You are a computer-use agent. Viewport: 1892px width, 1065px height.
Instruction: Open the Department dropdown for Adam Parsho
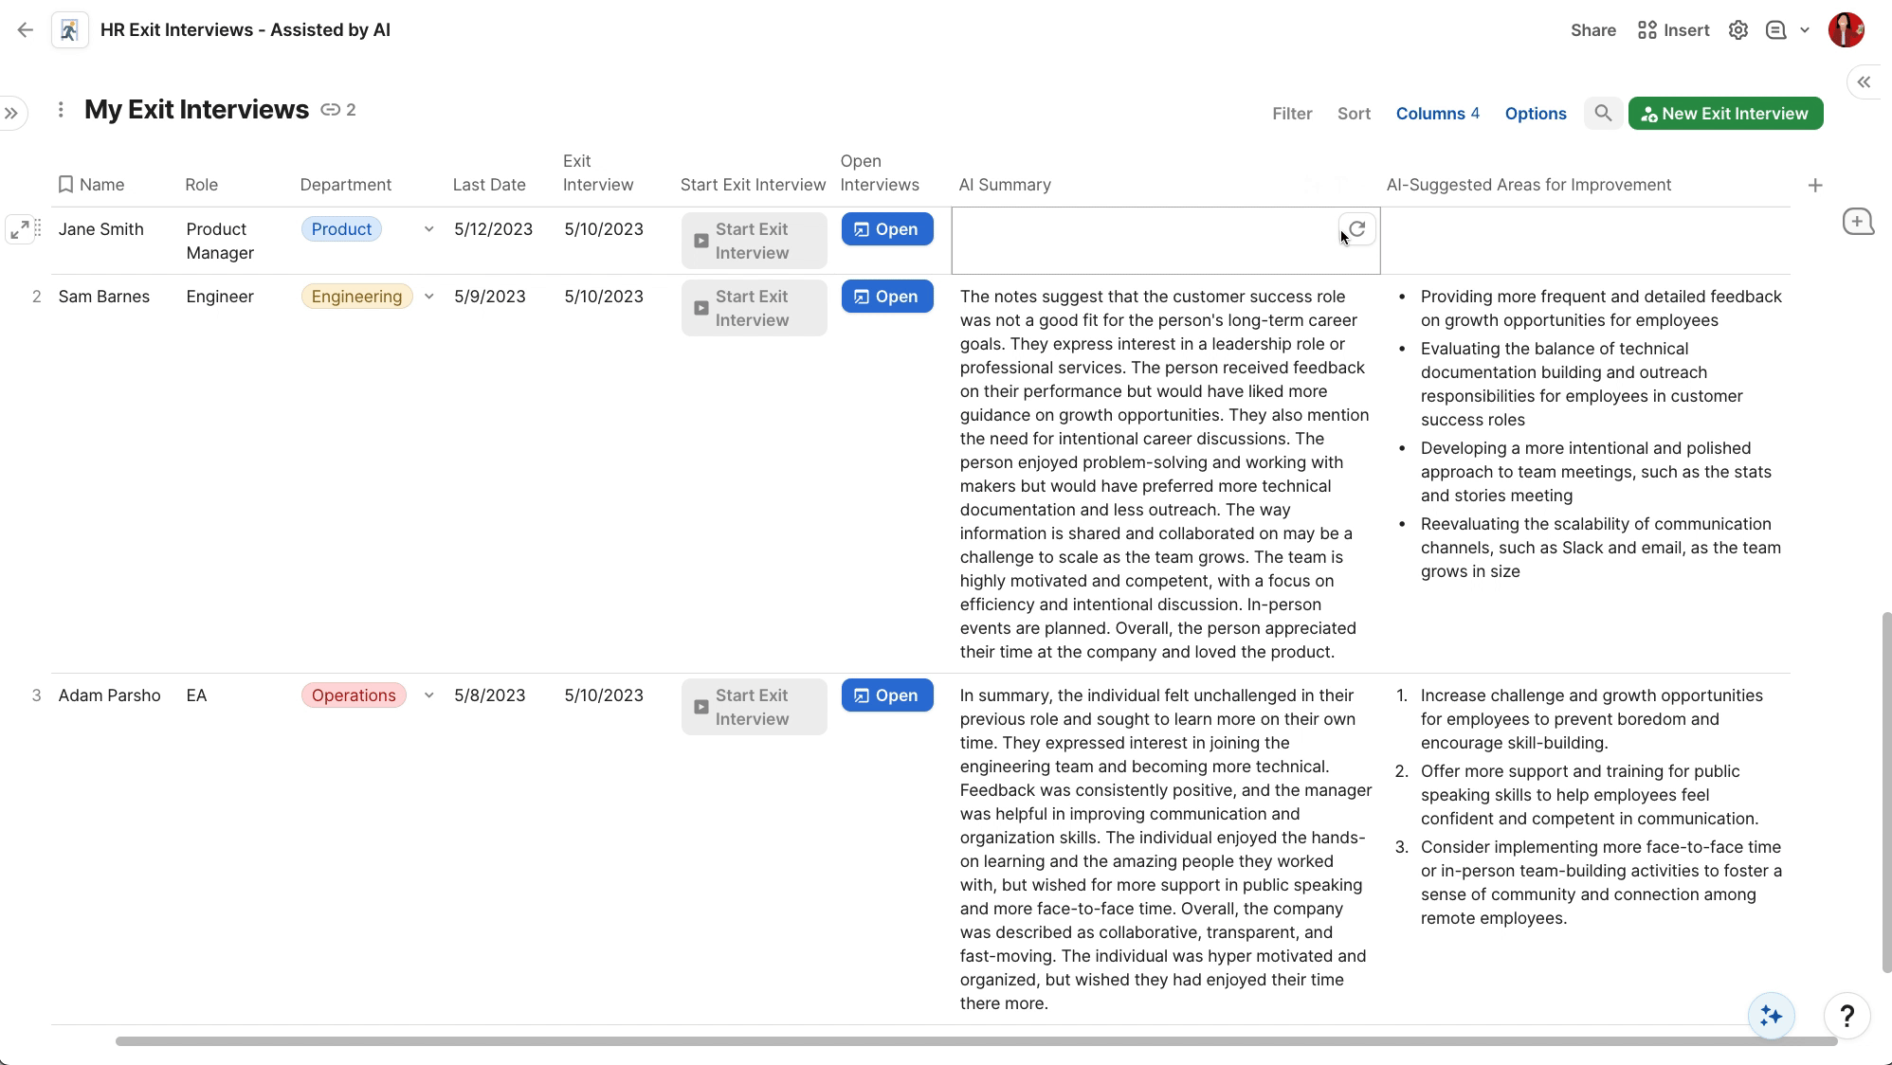pos(428,695)
